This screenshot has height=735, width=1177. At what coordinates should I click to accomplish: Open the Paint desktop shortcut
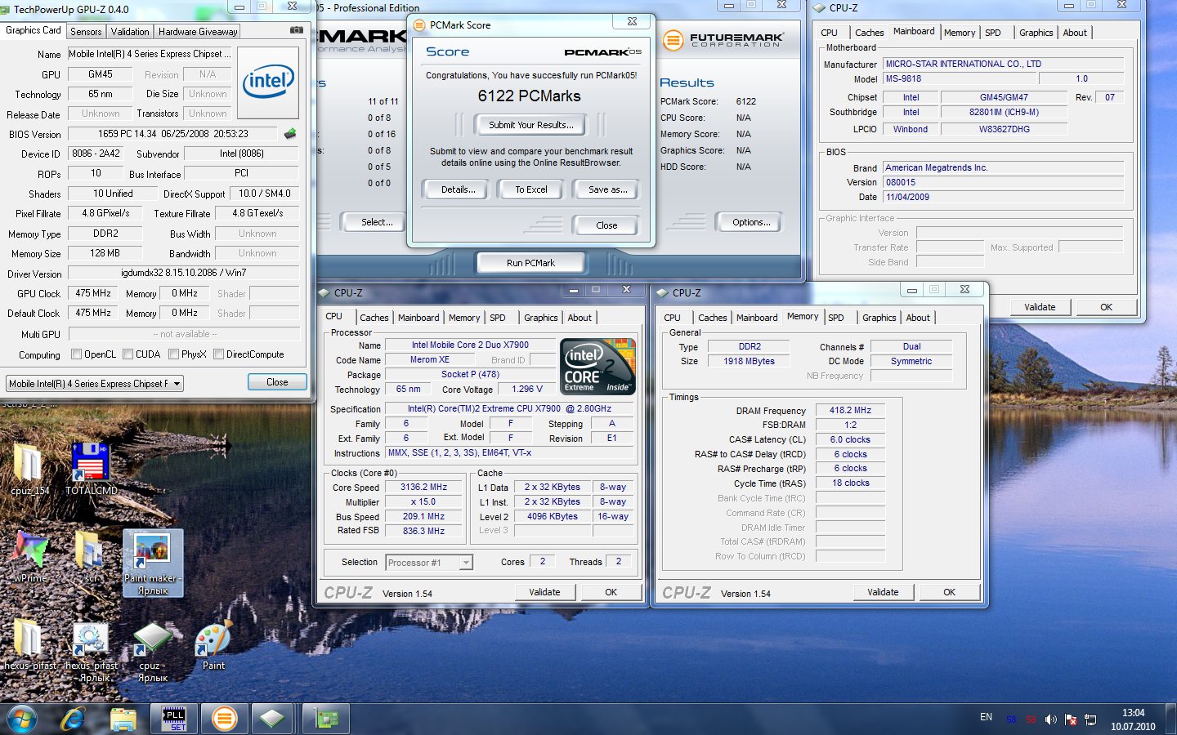(213, 645)
